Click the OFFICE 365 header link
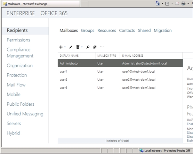193x154 pixels. pos(54,13)
